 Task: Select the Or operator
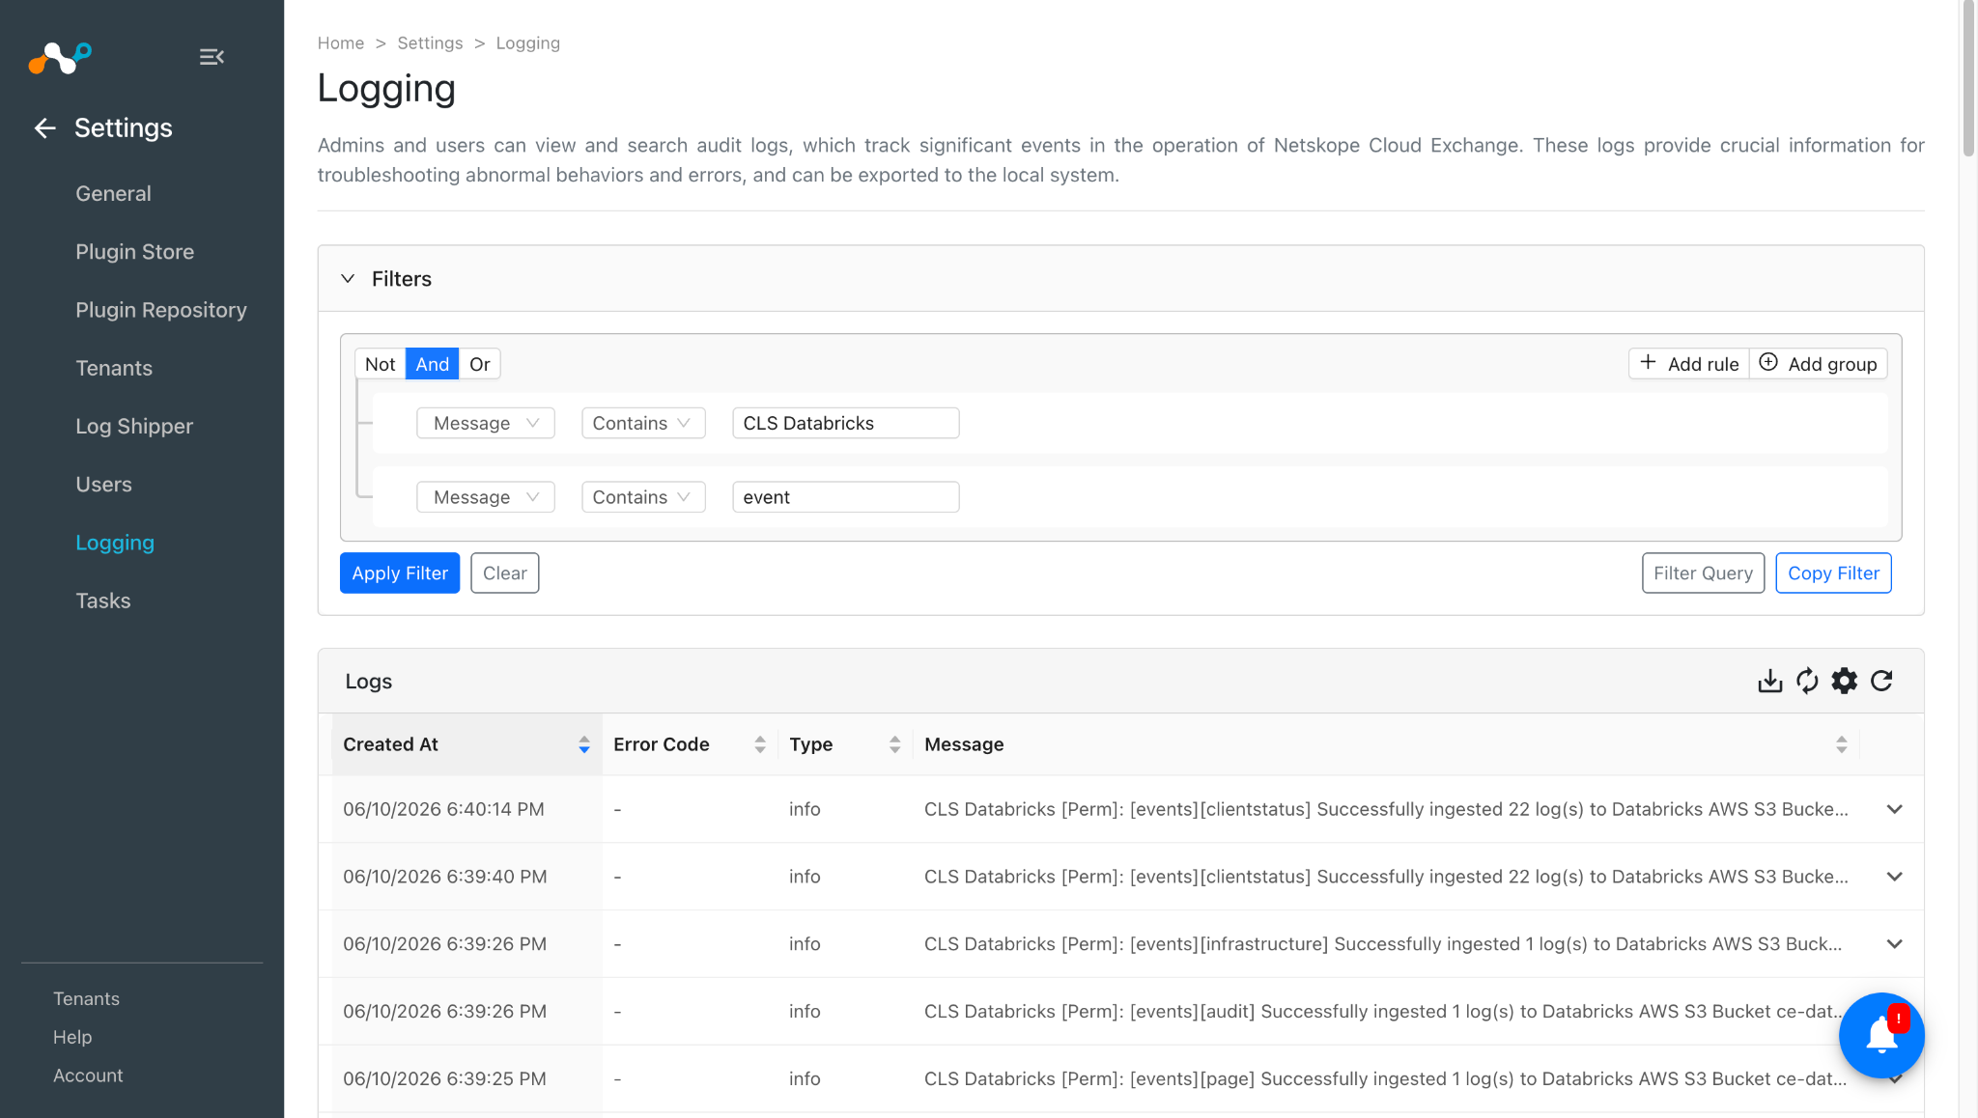point(479,364)
